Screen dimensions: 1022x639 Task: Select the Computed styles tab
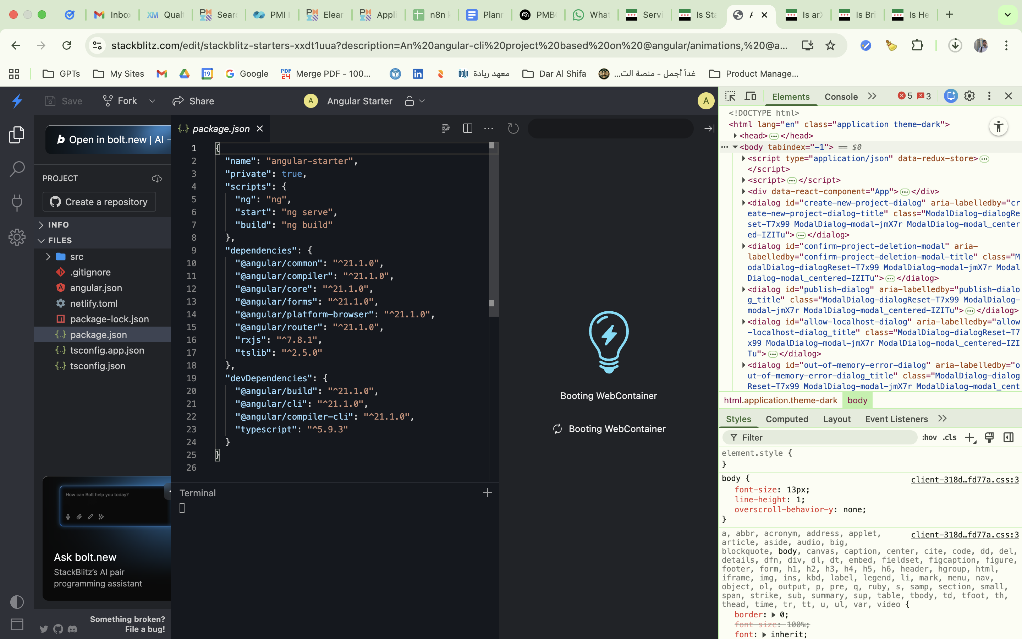pos(787,419)
